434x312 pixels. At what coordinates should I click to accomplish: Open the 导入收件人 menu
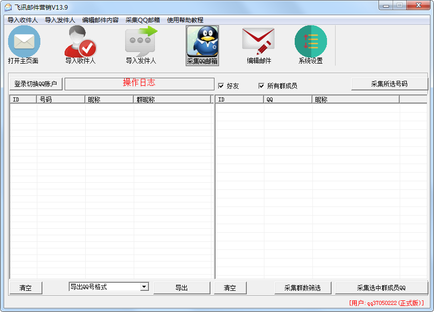pos(23,20)
